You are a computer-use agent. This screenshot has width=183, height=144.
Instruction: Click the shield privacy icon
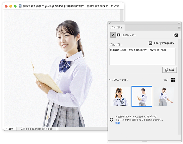111,120
